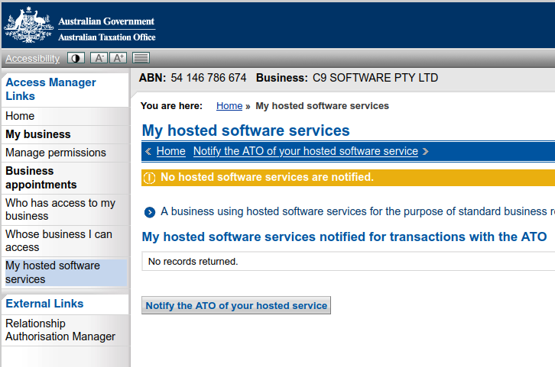
Task: Increase text size with A+ icon
Action: (118, 58)
